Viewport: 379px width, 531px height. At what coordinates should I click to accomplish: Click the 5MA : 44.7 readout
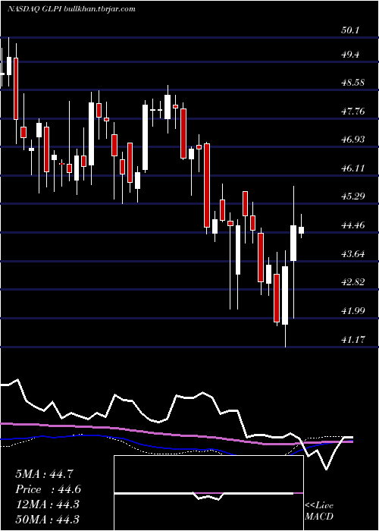coord(44,474)
